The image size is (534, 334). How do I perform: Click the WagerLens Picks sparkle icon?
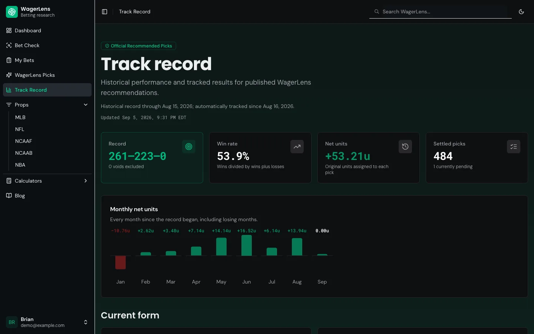point(9,75)
